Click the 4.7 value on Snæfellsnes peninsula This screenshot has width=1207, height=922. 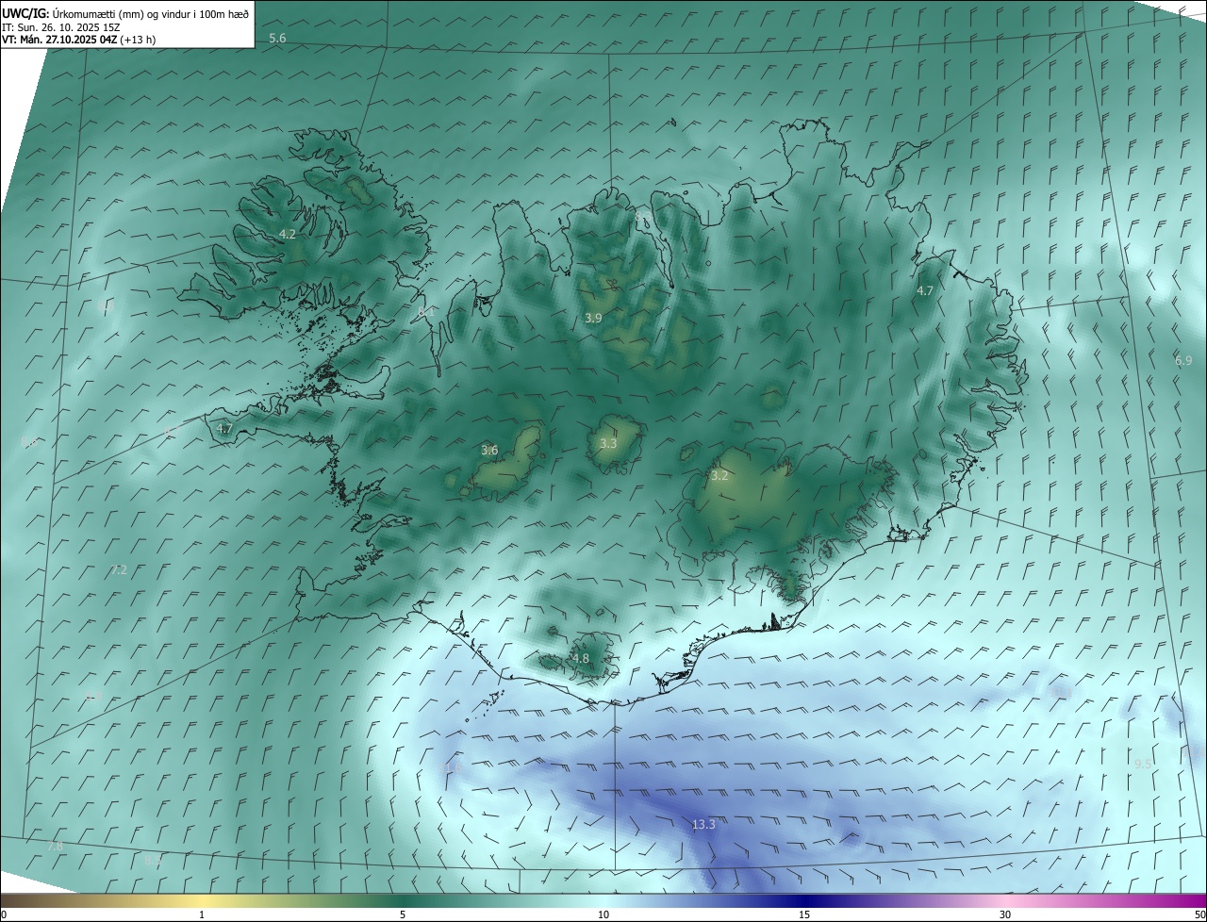(224, 428)
